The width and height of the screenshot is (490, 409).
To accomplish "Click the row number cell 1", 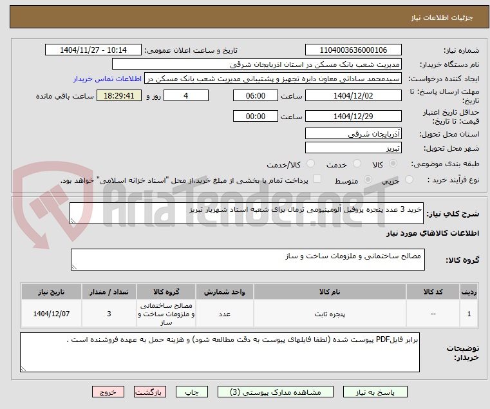I will [469, 314].
